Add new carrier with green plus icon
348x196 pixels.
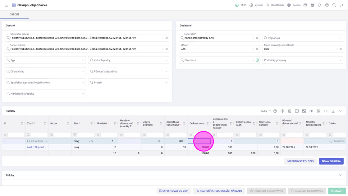(257, 60)
